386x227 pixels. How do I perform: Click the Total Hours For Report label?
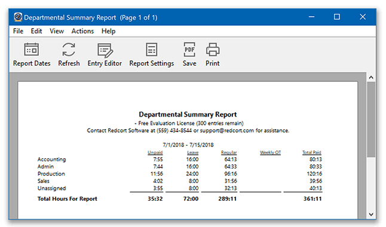(x=67, y=199)
